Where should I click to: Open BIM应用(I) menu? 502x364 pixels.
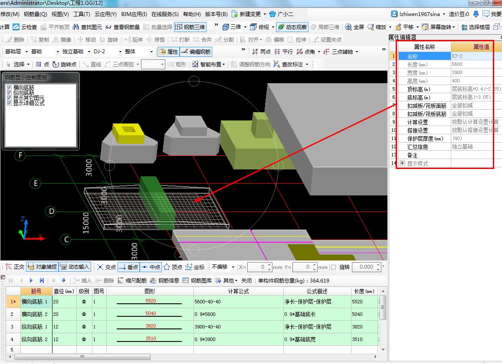134,14
